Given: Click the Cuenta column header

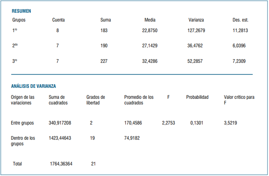Looking at the screenshot, I should 58,20.
